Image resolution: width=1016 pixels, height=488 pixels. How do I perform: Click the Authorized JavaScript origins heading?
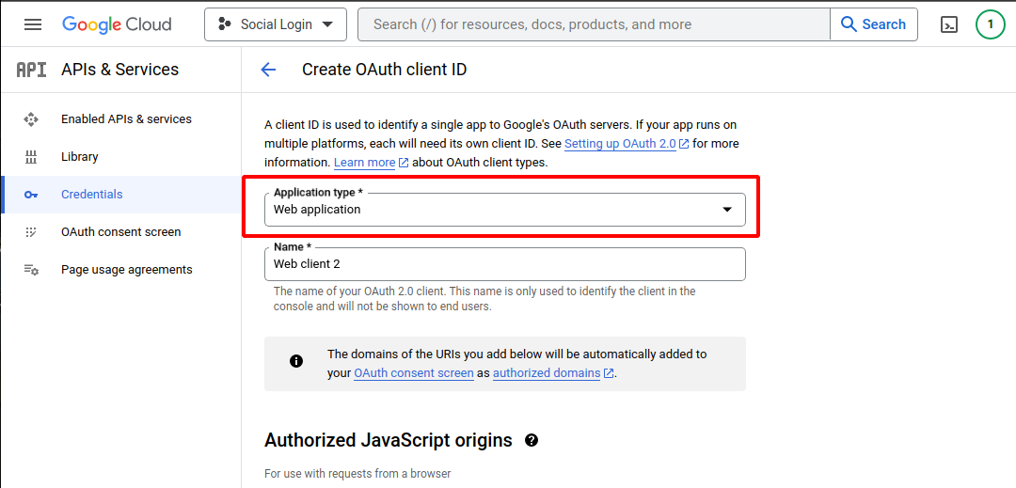click(389, 441)
